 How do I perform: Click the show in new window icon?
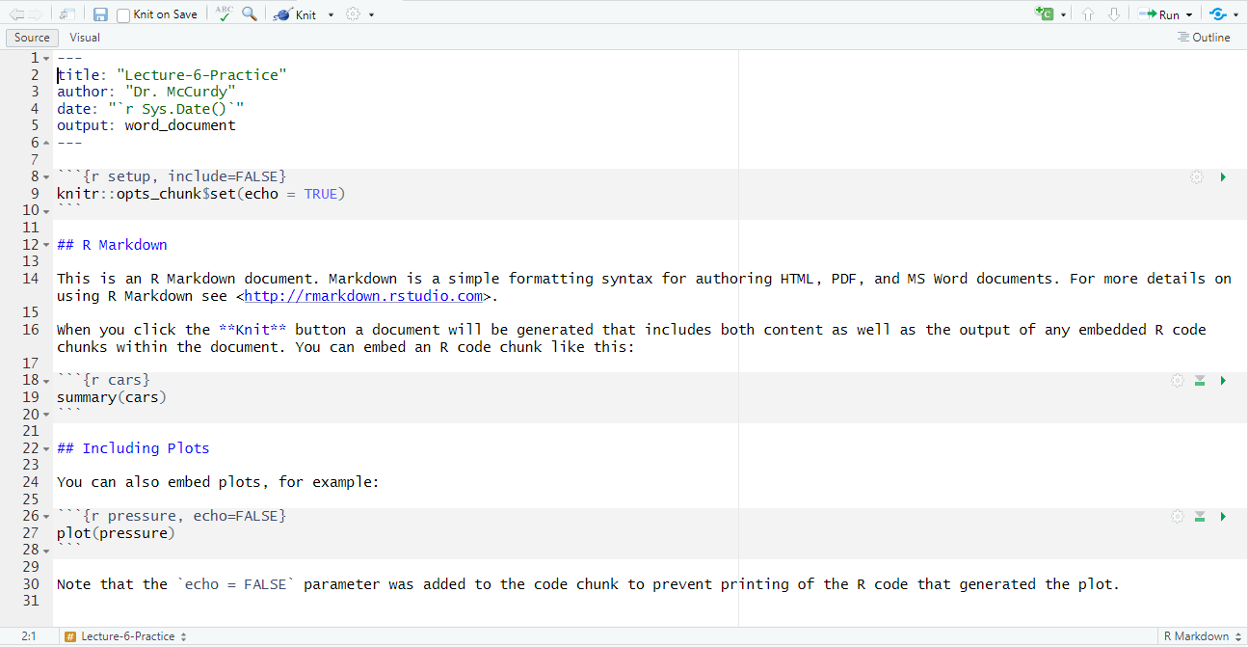[x=66, y=14]
